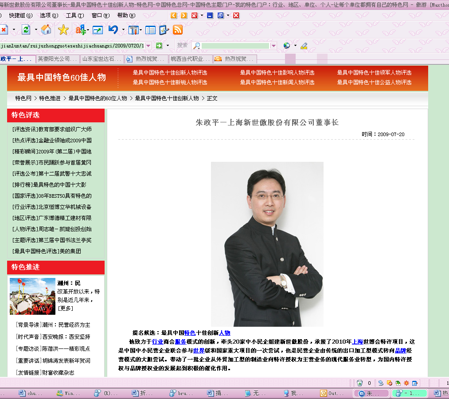Click the search input field

(x=235, y=46)
